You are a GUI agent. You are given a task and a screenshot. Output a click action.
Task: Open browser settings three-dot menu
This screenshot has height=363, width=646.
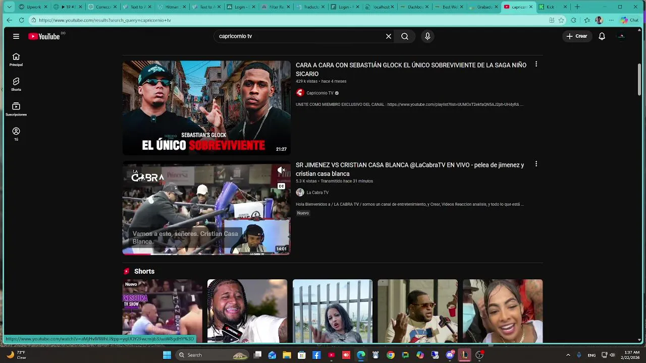pyautogui.click(x=611, y=20)
